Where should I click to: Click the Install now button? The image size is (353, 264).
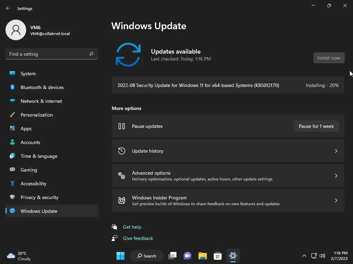(x=329, y=58)
